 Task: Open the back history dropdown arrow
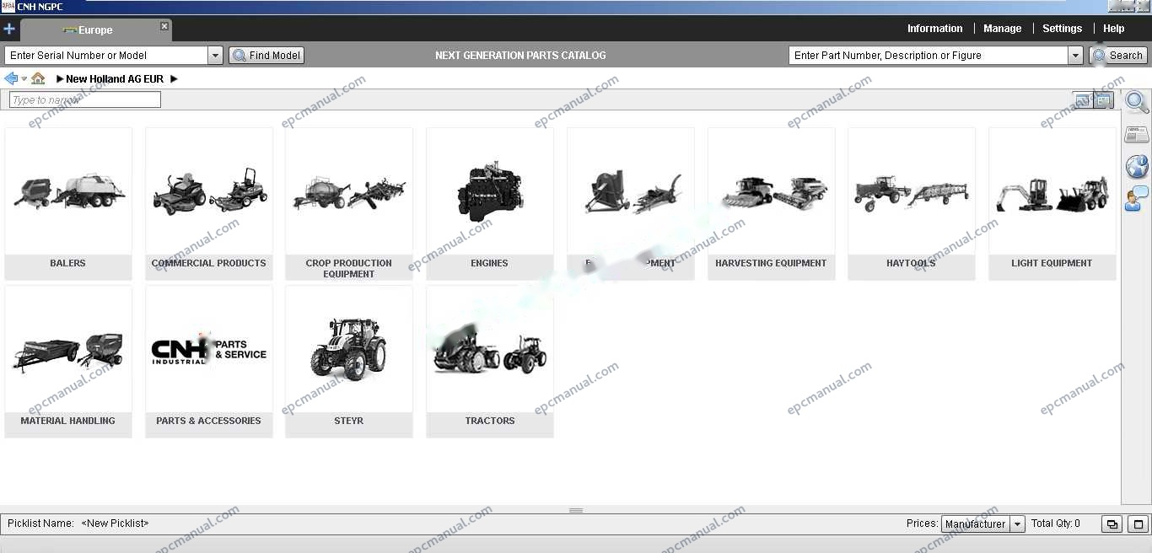[x=24, y=79]
